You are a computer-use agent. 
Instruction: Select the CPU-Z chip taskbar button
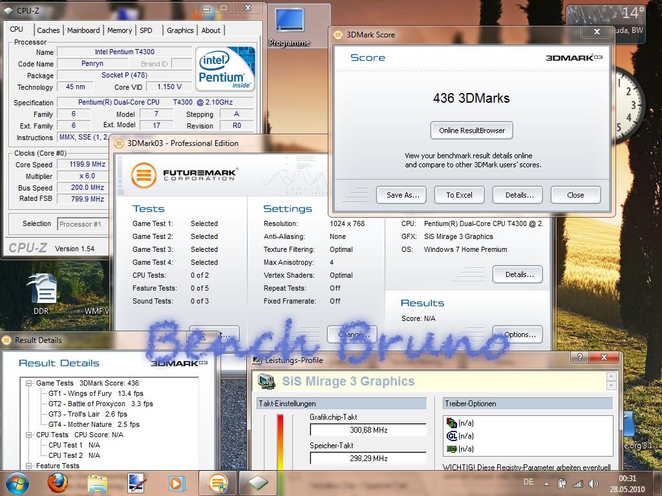tap(258, 483)
